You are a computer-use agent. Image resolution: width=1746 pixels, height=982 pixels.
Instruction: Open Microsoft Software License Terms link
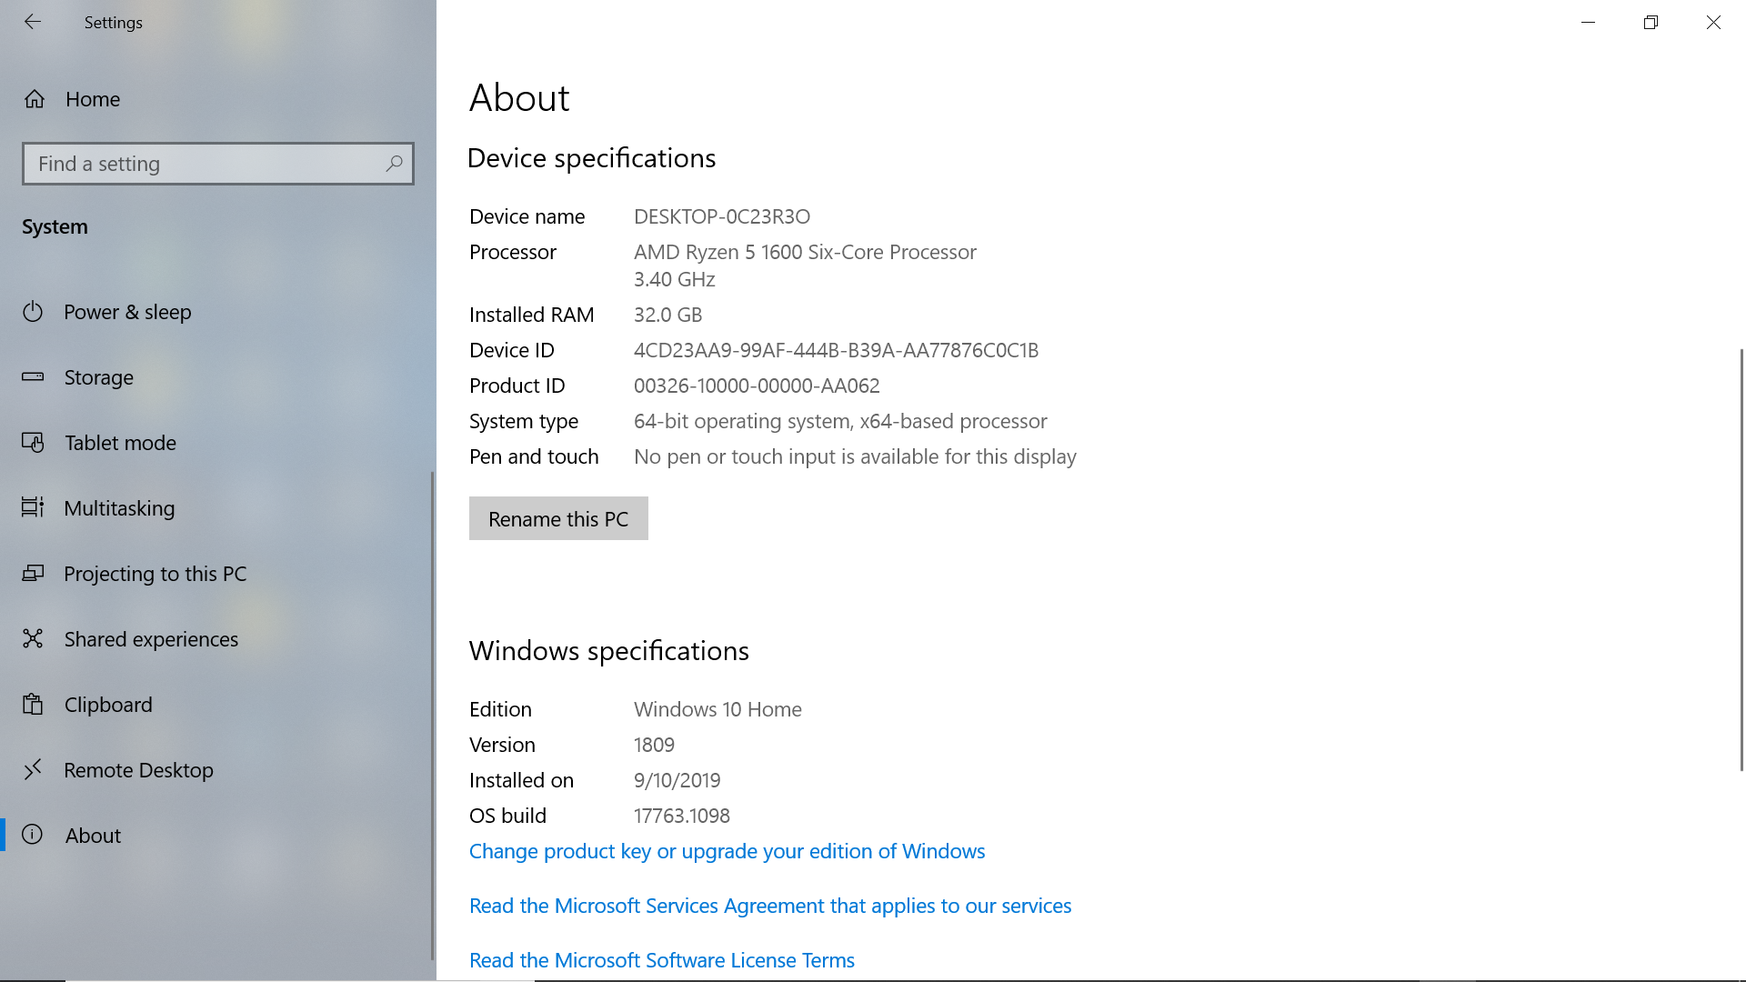tap(662, 960)
